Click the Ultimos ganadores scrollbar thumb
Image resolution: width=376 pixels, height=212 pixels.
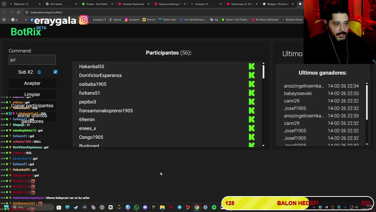tap(367, 102)
